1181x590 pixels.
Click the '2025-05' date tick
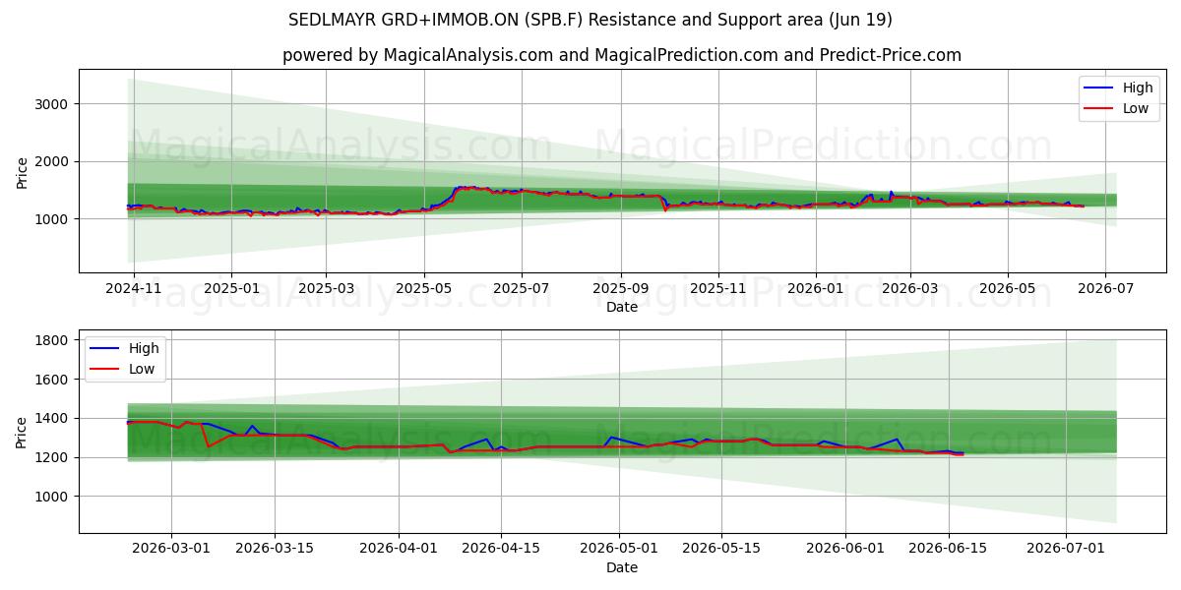point(424,287)
